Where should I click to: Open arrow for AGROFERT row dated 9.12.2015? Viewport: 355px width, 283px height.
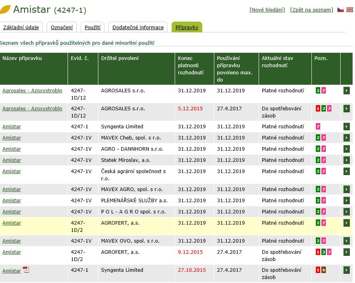(346, 252)
